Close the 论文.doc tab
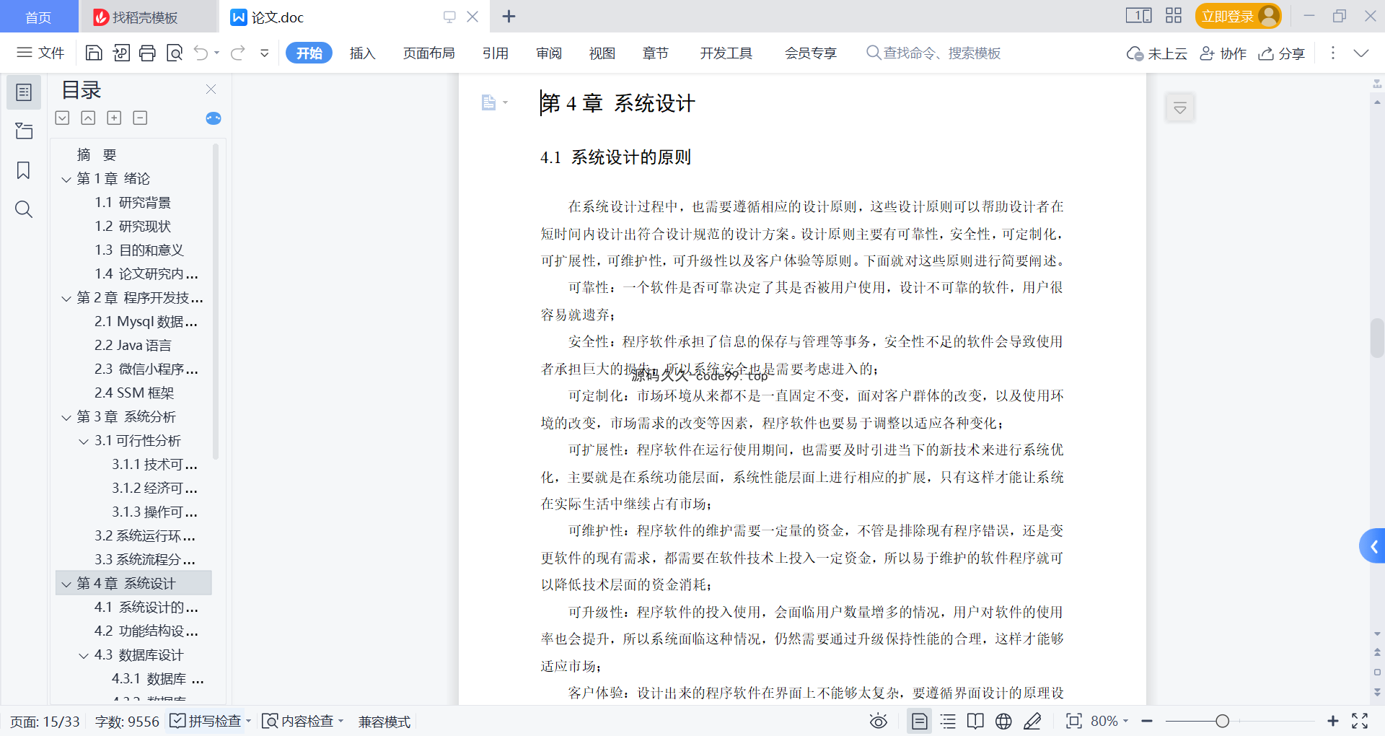The width and height of the screenshot is (1385, 736). tap(472, 16)
